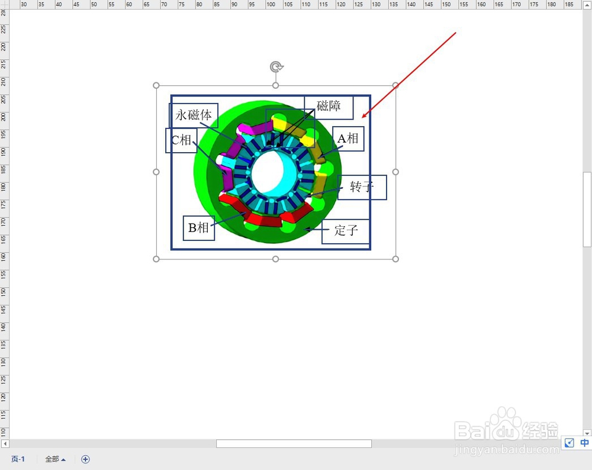This screenshot has width=592, height=470.
Task: Toggle the 中 input method language indicator
Action: click(x=584, y=443)
